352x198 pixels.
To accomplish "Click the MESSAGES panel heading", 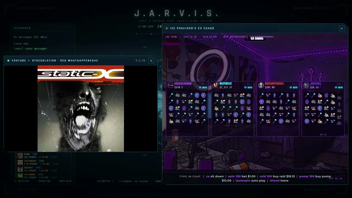I will (x=22, y=28).
